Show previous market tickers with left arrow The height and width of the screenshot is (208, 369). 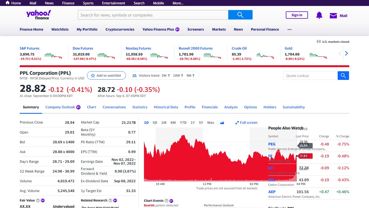tap(340, 53)
